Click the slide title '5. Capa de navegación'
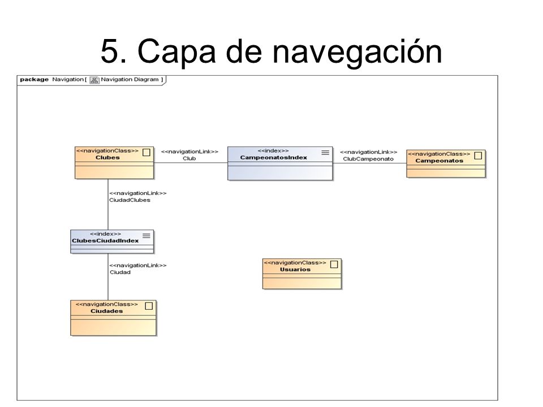The image size is (543, 407). pyautogui.click(x=271, y=51)
